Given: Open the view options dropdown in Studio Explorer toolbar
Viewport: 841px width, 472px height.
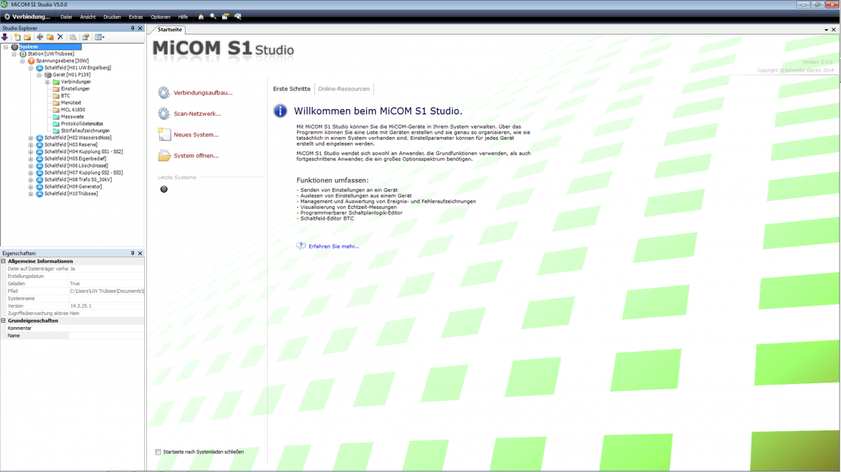Looking at the screenshot, I should [x=100, y=38].
